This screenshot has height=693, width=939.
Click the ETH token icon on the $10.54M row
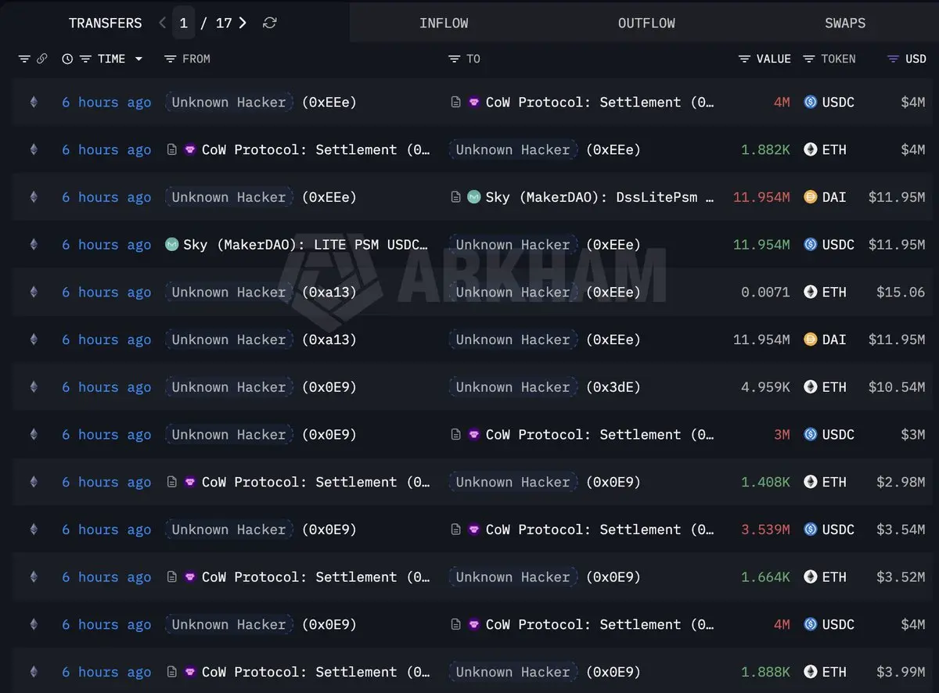point(810,386)
